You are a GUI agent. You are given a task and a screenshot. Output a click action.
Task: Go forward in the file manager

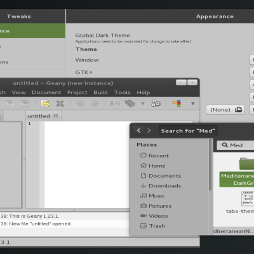pos(149,131)
